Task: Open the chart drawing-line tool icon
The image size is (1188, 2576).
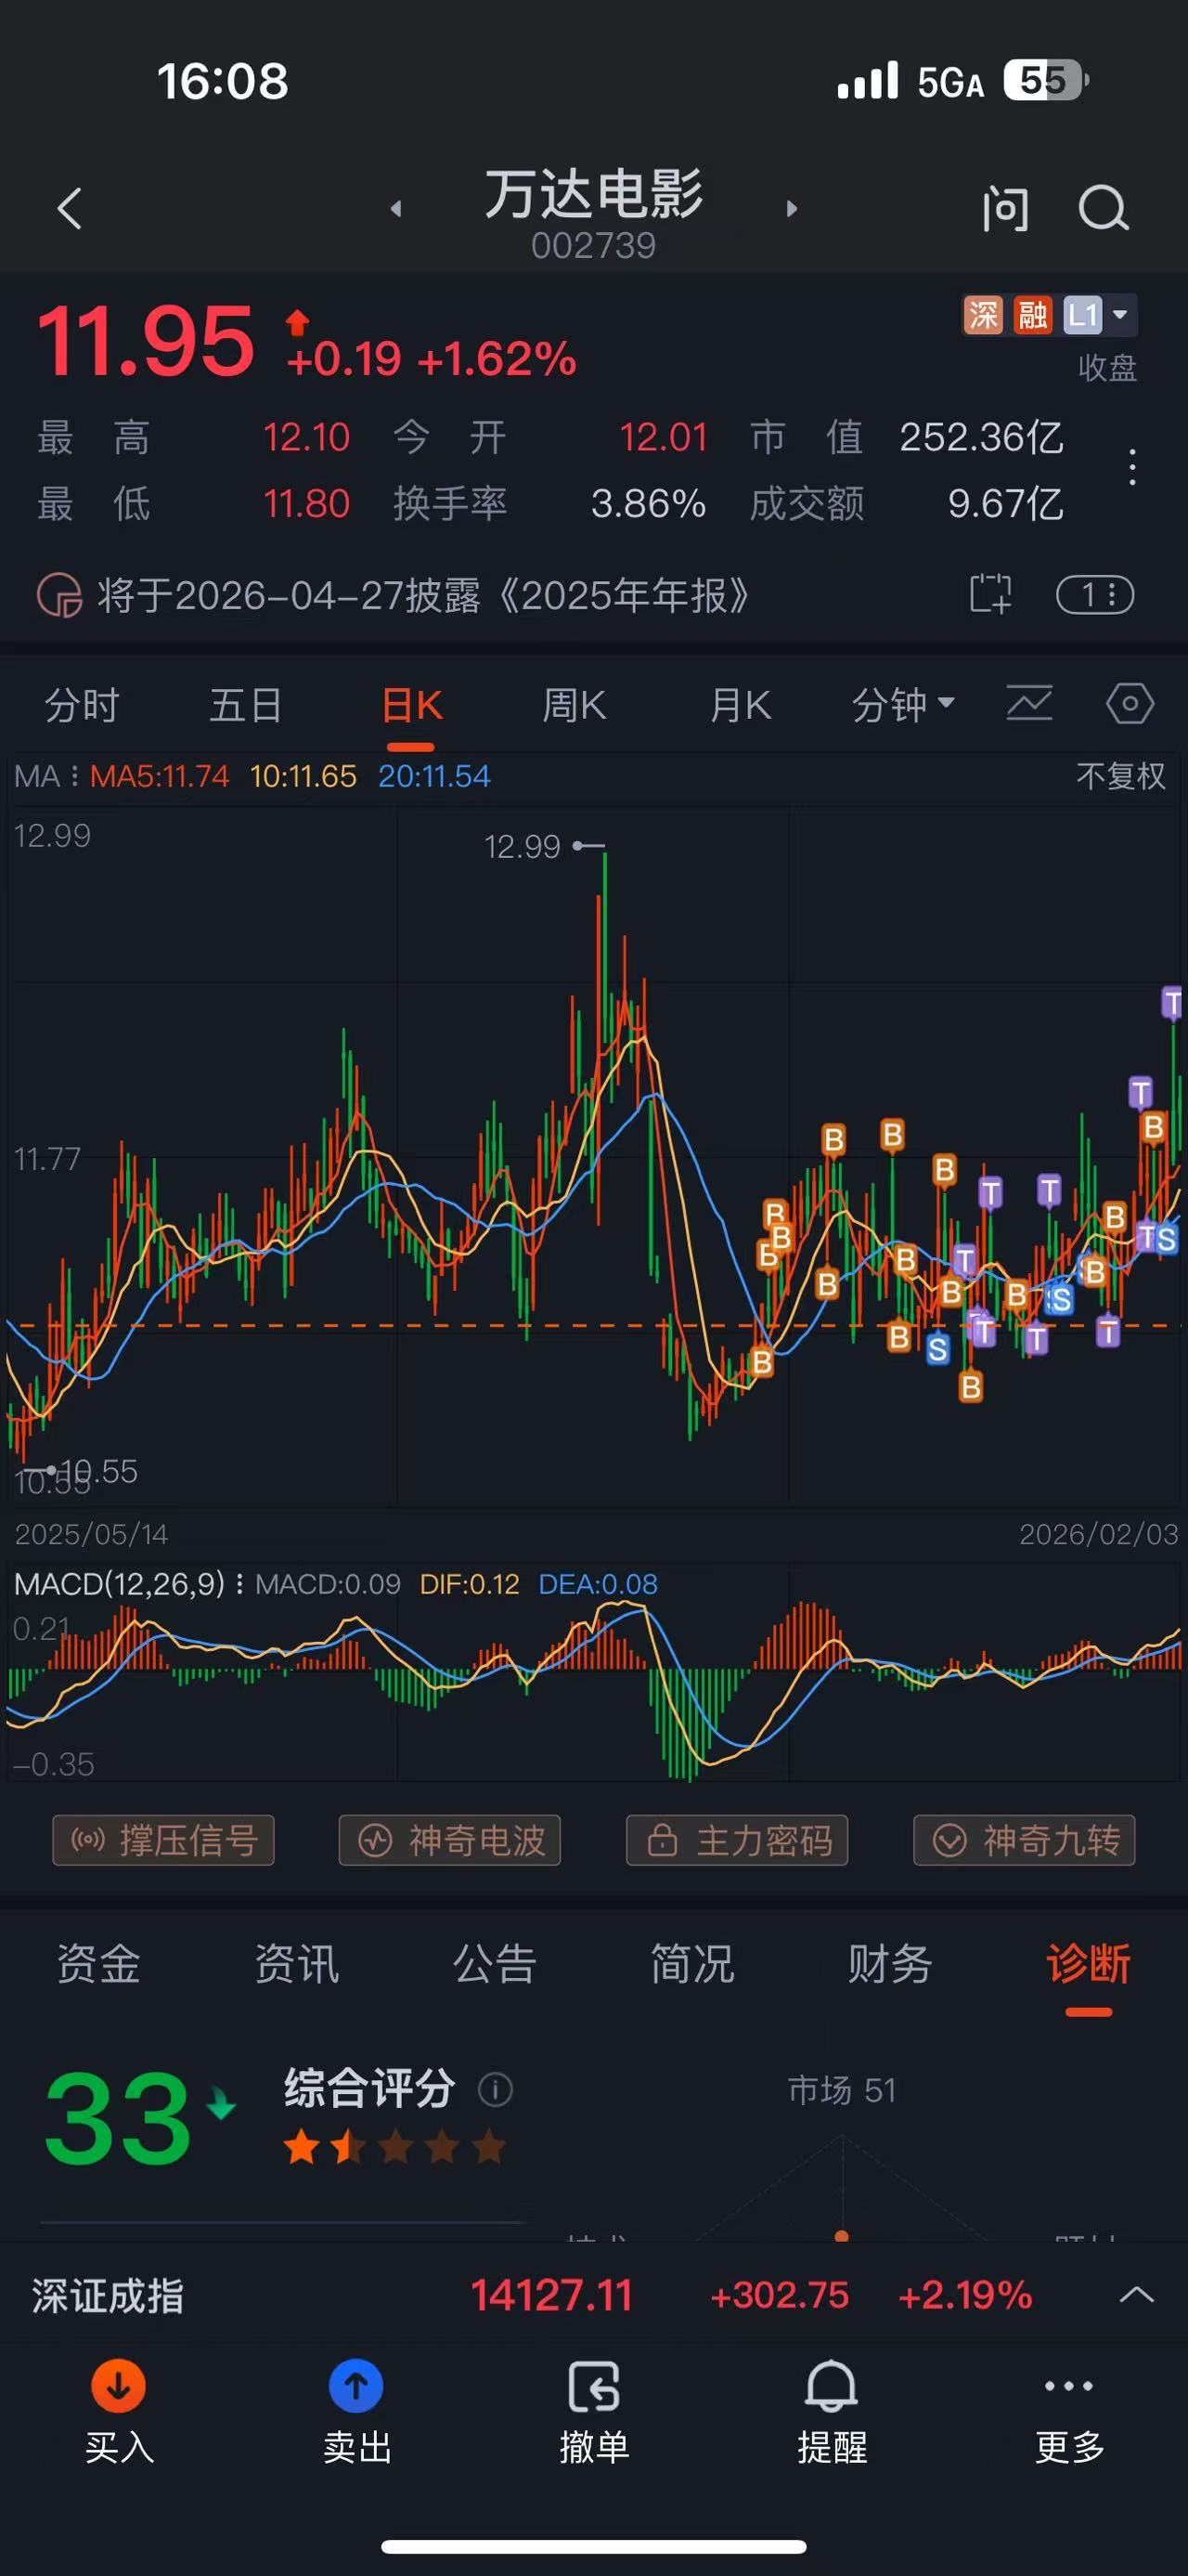Action: (x=1029, y=703)
